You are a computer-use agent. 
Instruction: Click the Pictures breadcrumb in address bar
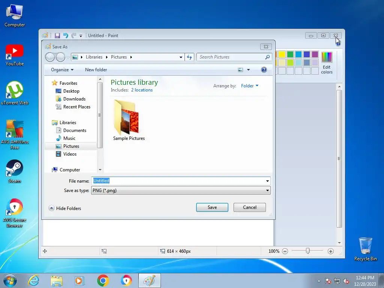119,57
